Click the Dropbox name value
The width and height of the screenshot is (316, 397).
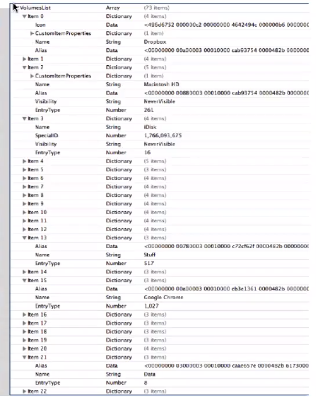tap(155, 42)
